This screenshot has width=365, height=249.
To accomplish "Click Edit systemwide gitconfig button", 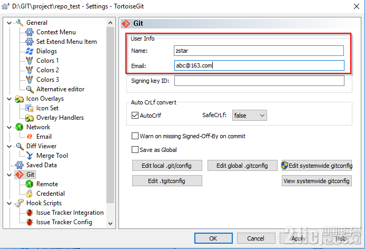I will pyautogui.click(x=317, y=166).
